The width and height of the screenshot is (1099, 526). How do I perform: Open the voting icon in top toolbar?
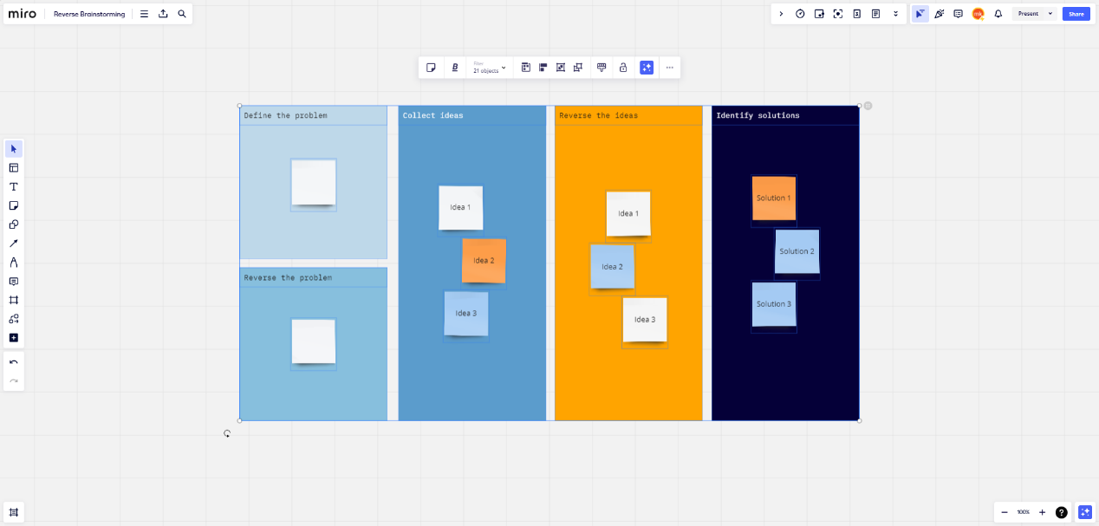pyautogui.click(x=856, y=14)
